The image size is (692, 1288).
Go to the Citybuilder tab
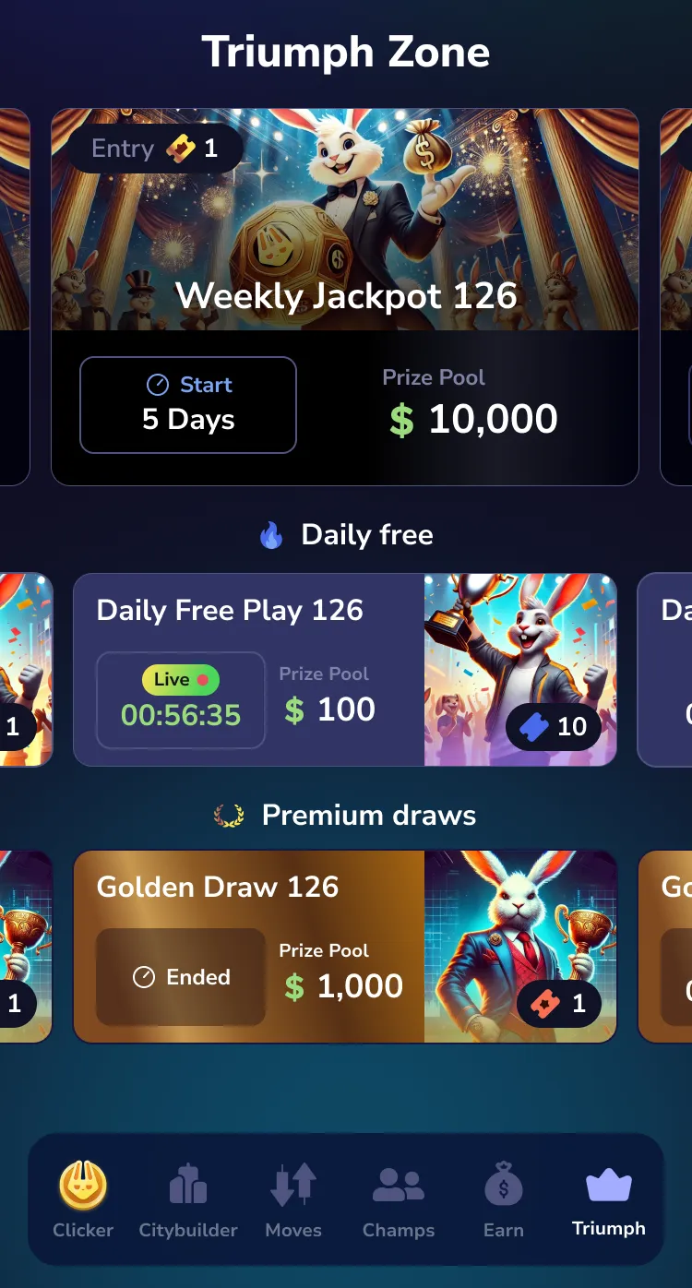[x=188, y=1201]
